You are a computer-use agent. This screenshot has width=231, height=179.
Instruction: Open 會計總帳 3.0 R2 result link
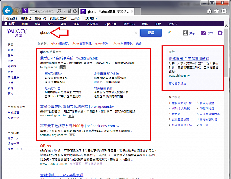click(62, 175)
